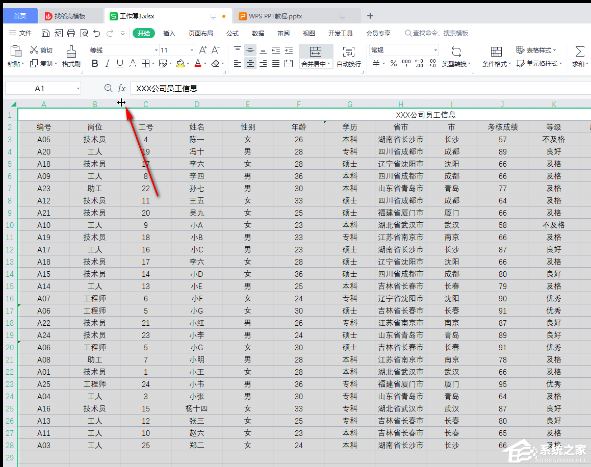Open the 文件 (File) menu button
Image resolution: width=591 pixels, height=467 pixels.
pyautogui.click(x=20, y=33)
